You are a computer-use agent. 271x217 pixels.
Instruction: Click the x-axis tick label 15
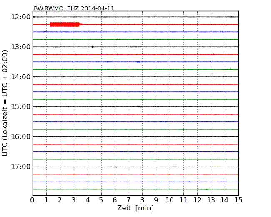[x=238, y=200]
